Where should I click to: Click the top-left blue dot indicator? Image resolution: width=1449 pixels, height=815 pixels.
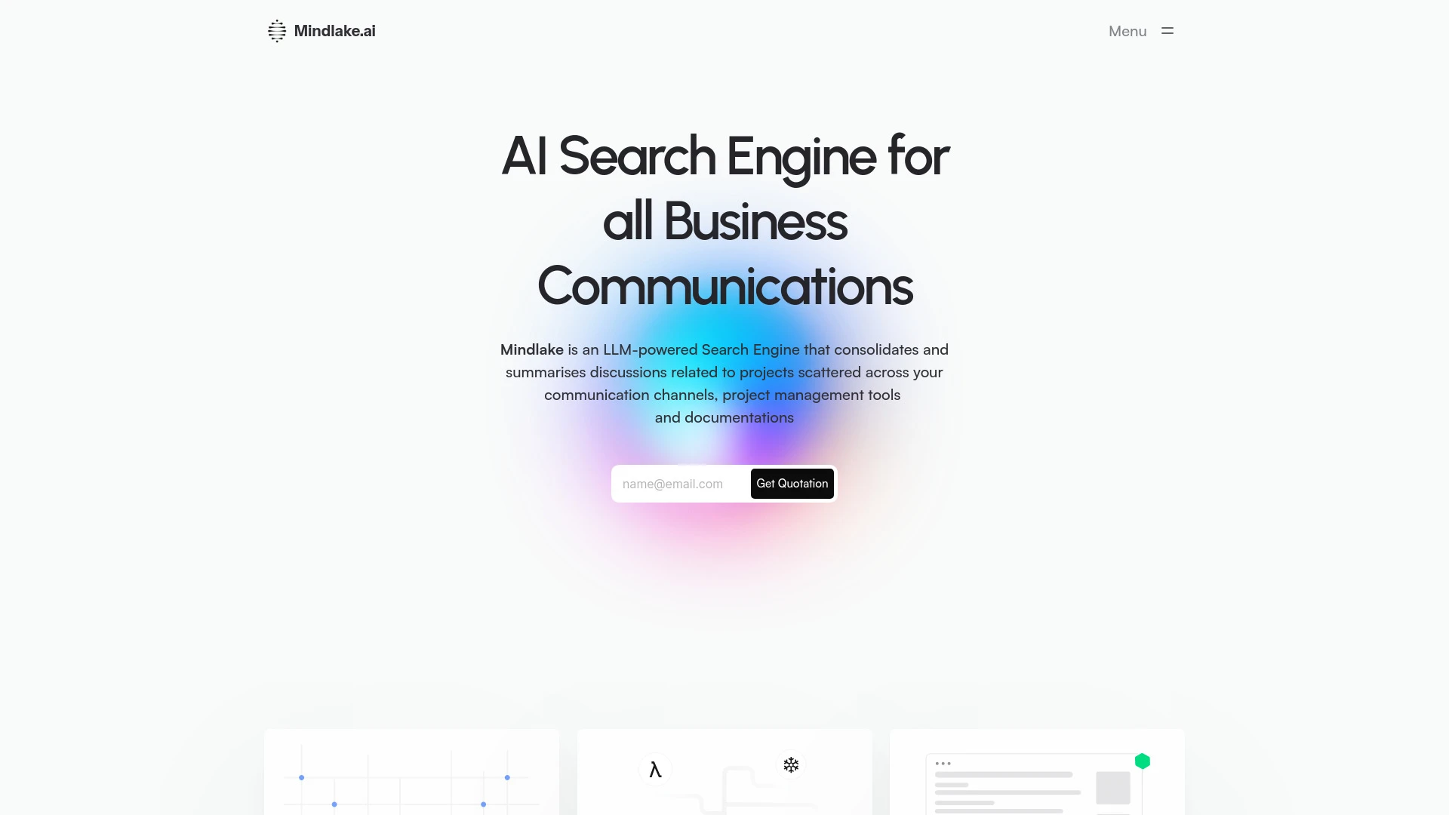tap(302, 777)
